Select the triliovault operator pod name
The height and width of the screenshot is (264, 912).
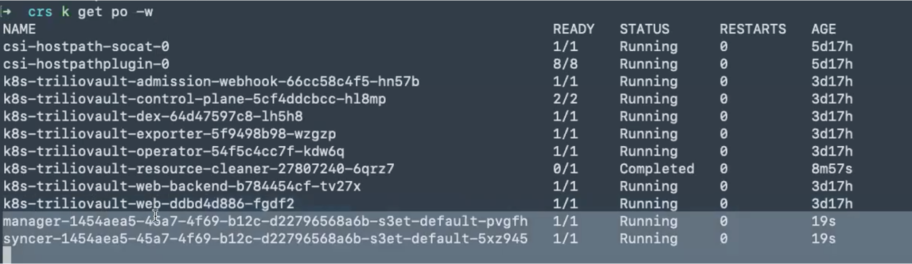point(173,151)
